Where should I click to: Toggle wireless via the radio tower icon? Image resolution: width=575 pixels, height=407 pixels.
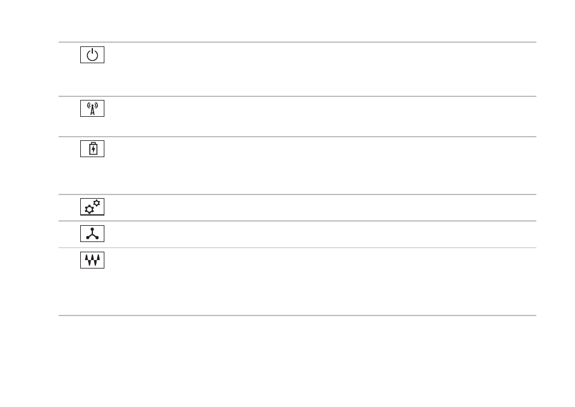[92, 108]
